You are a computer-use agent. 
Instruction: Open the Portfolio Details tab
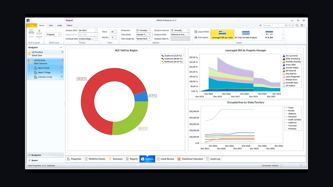[x=95, y=159]
